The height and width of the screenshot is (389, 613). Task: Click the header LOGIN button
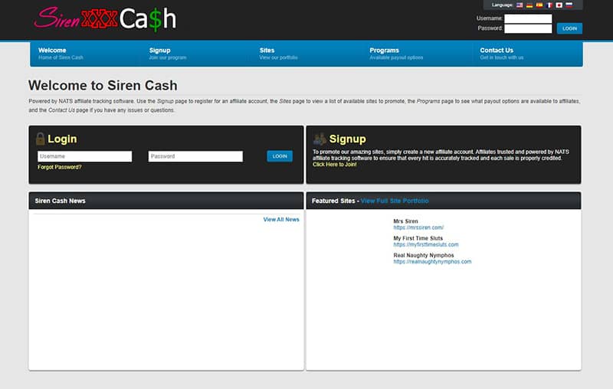(x=569, y=28)
